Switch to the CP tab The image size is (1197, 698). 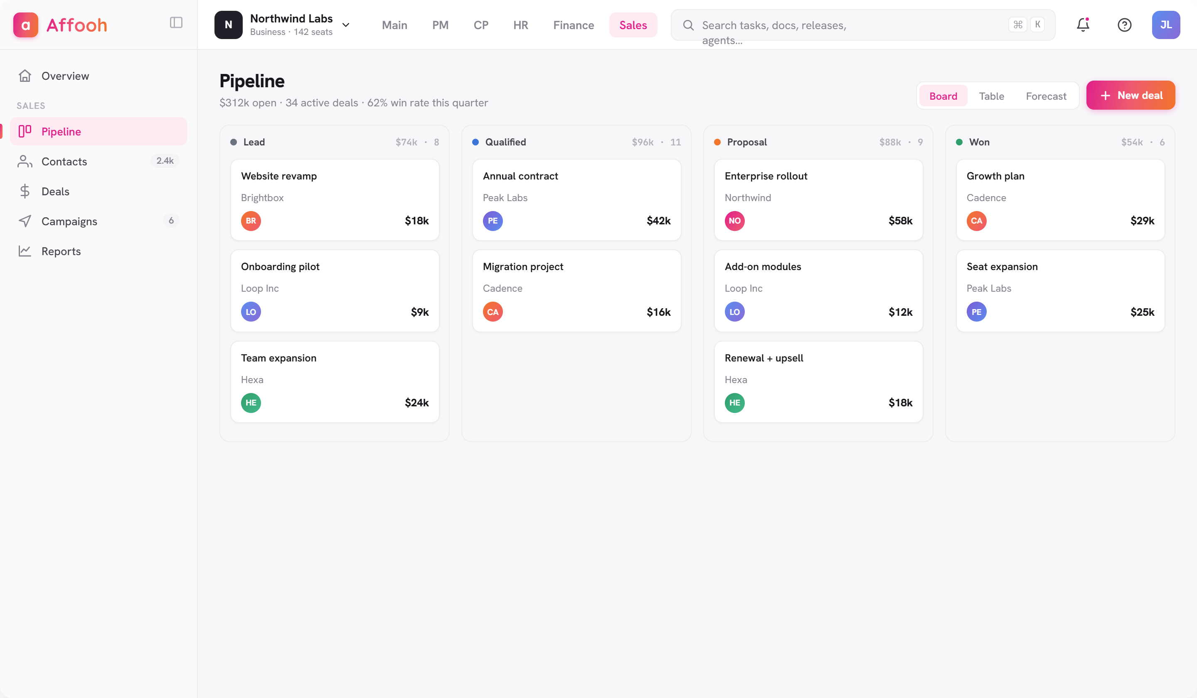(481, 25)
